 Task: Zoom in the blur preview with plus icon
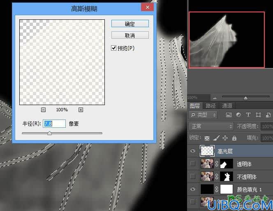click(x=81, y=110)
